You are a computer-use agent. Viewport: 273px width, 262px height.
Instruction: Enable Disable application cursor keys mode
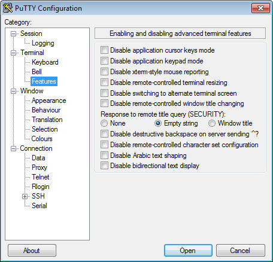pyautogui.click(x=104, y=50)
